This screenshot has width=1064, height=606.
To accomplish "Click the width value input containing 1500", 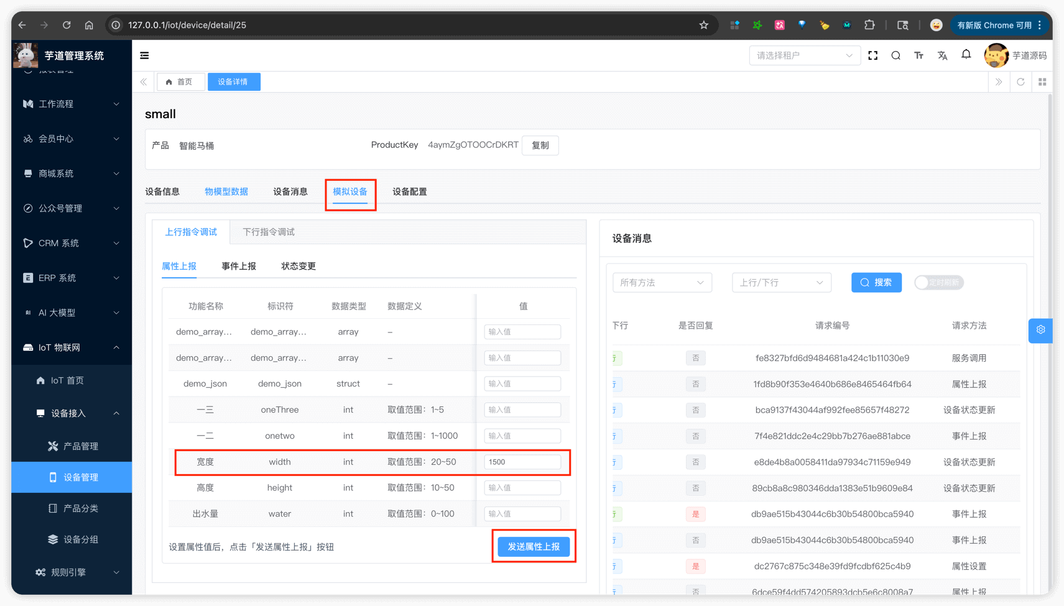I will pyautogui.click(x=522, y=462).
